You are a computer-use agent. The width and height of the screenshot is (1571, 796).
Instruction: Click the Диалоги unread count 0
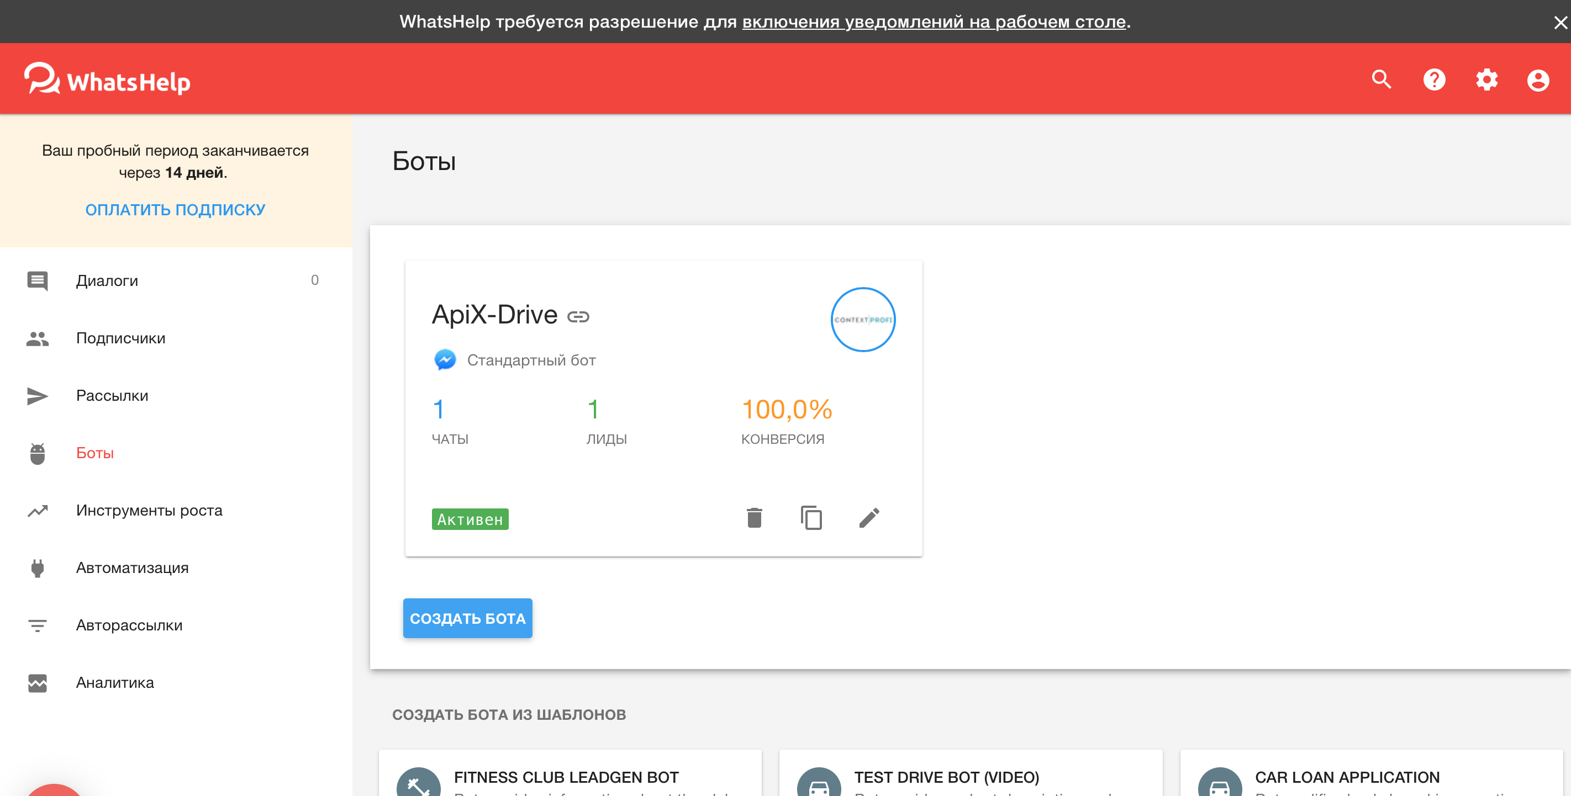[315, 280]
